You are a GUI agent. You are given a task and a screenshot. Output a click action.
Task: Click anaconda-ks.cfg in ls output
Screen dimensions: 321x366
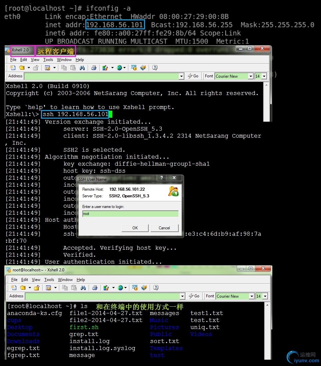coord(35,313)
